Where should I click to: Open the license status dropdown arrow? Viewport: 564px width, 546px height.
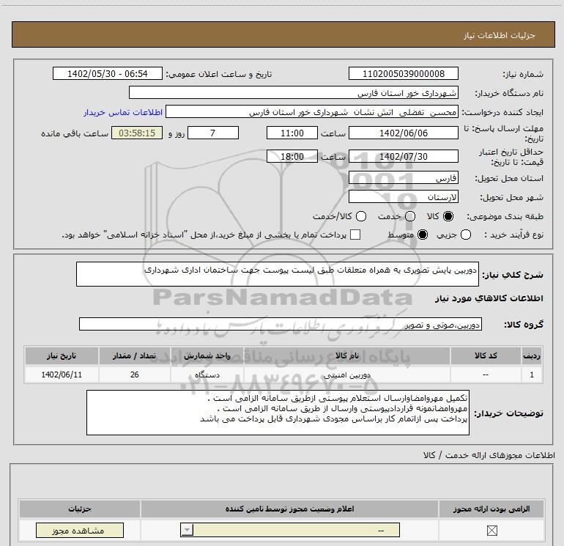187,530
